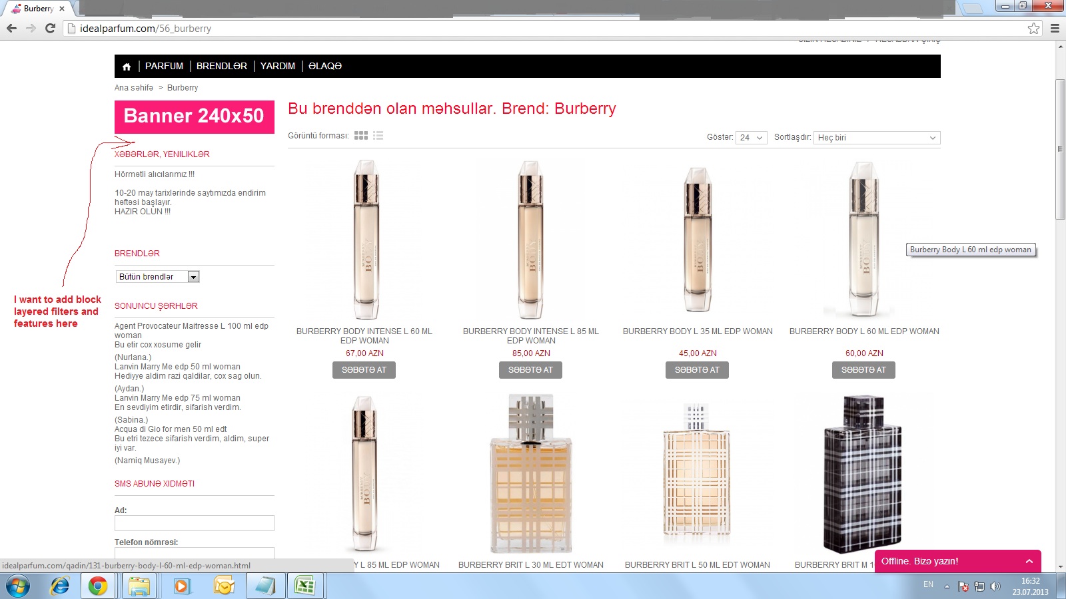Open the Burberry Body Intense L 85 ML link

(531, 336)
